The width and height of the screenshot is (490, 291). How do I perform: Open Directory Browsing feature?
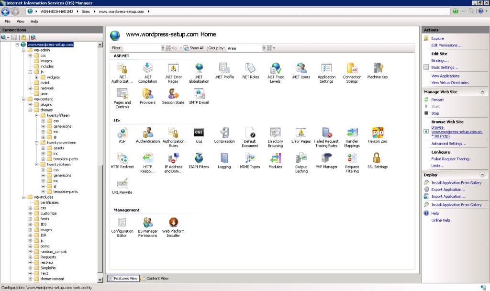tap(275, 137)
